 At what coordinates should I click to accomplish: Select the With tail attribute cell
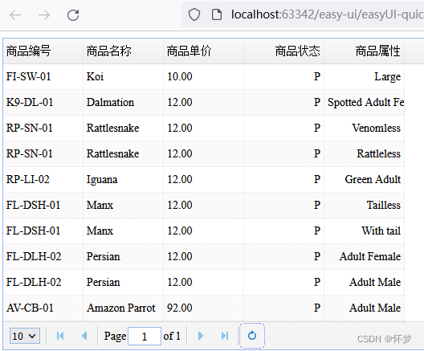point(365,231)
